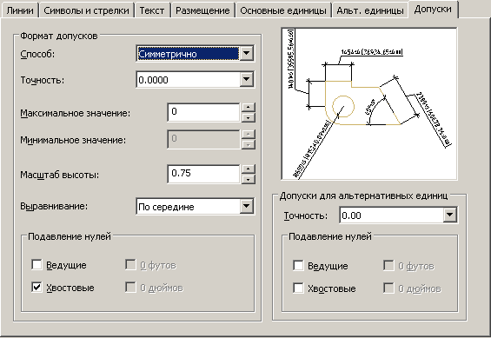The width and height of the screenshot is (491, 338).
Task: Click the Симметрично selected value
Action: (189, 54)
